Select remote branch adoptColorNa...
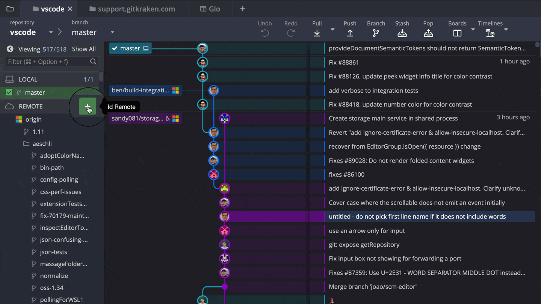The width and height of the screenshot is (541, 304). pyautogui.click(x=62, y=156)
